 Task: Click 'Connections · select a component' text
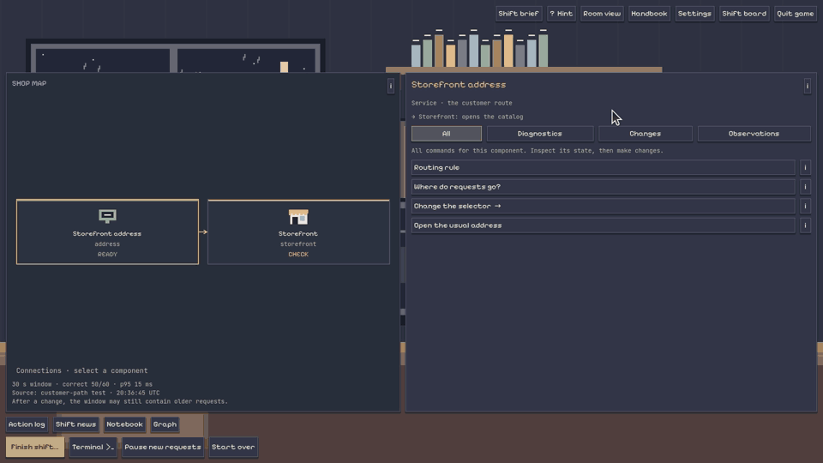click(x=82, y=370)
